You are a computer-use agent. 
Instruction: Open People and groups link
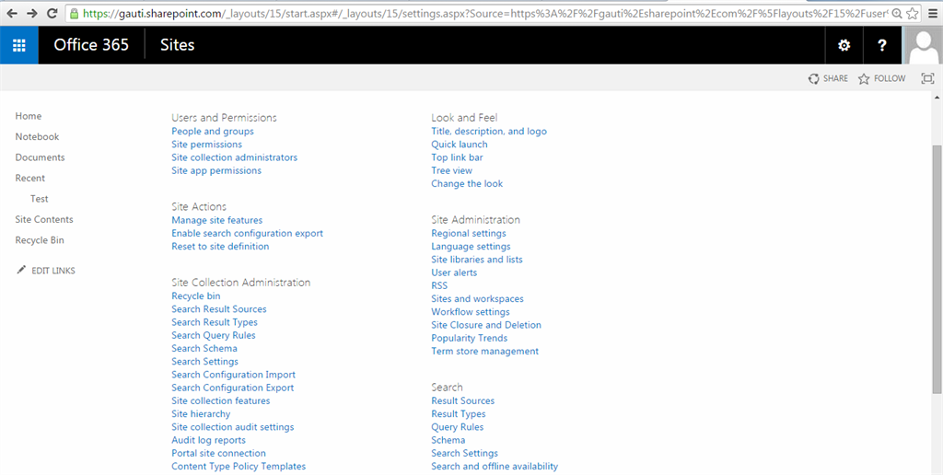(x=213, y=131)
